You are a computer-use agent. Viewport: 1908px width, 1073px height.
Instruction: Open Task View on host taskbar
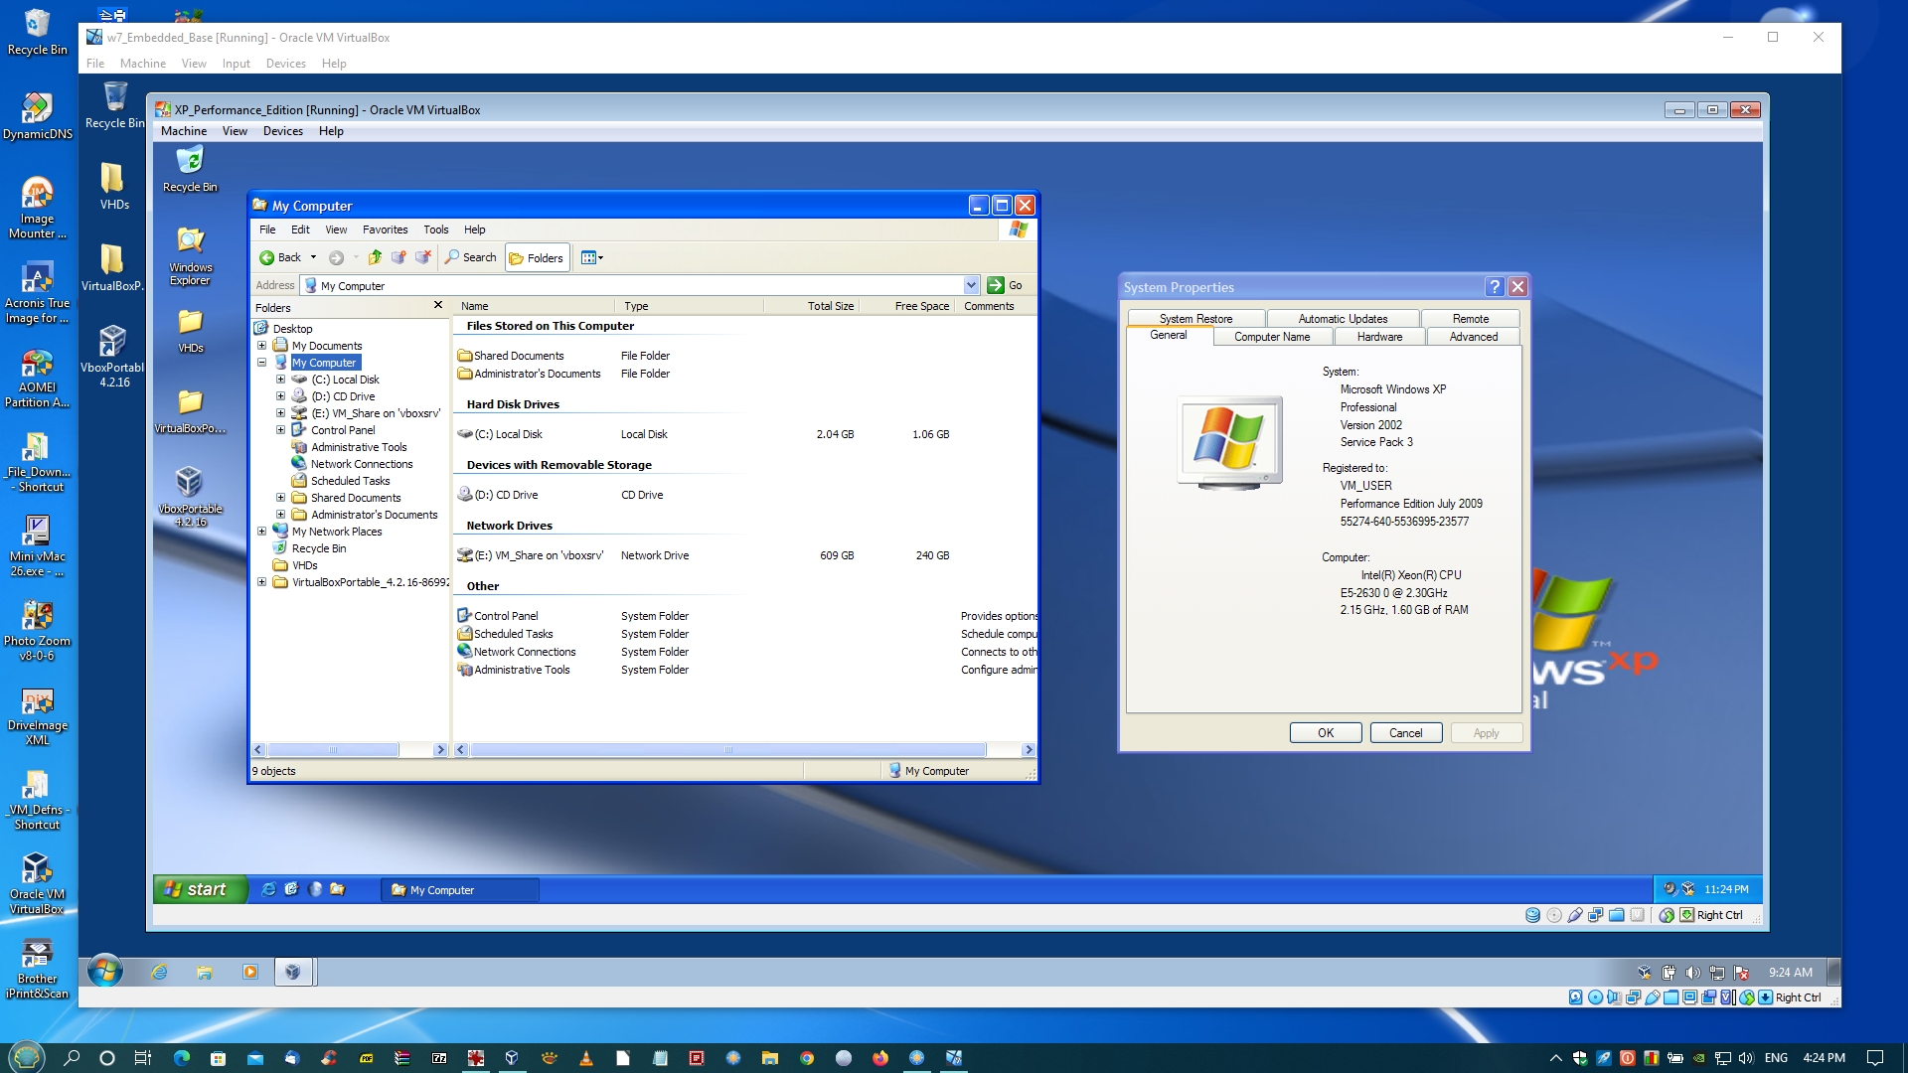click(143, 1058)
